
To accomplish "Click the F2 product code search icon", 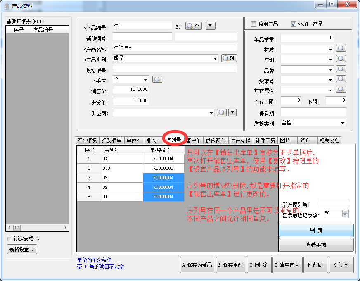I will coord(193,26).
